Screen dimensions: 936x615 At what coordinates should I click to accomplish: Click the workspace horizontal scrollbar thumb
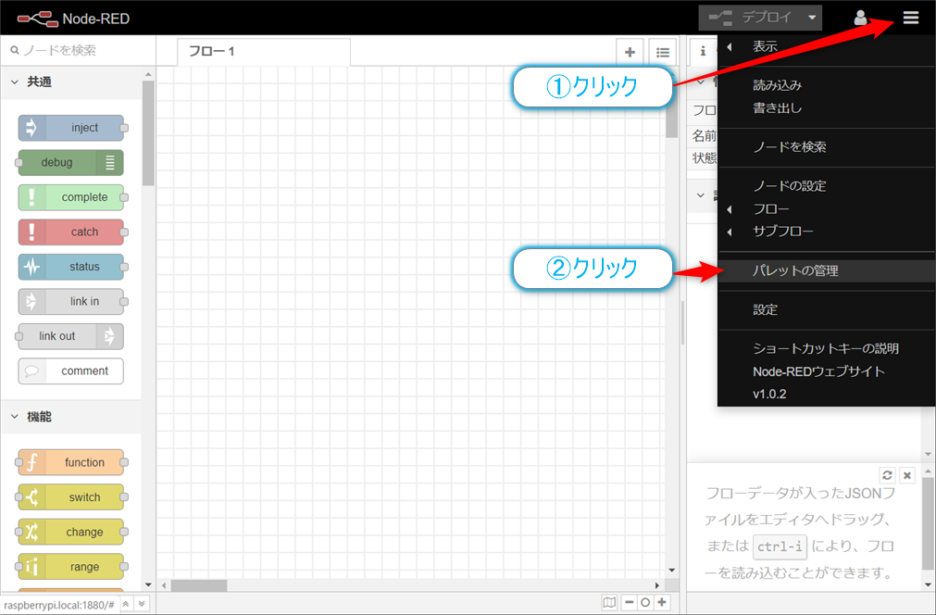[199, 585]
